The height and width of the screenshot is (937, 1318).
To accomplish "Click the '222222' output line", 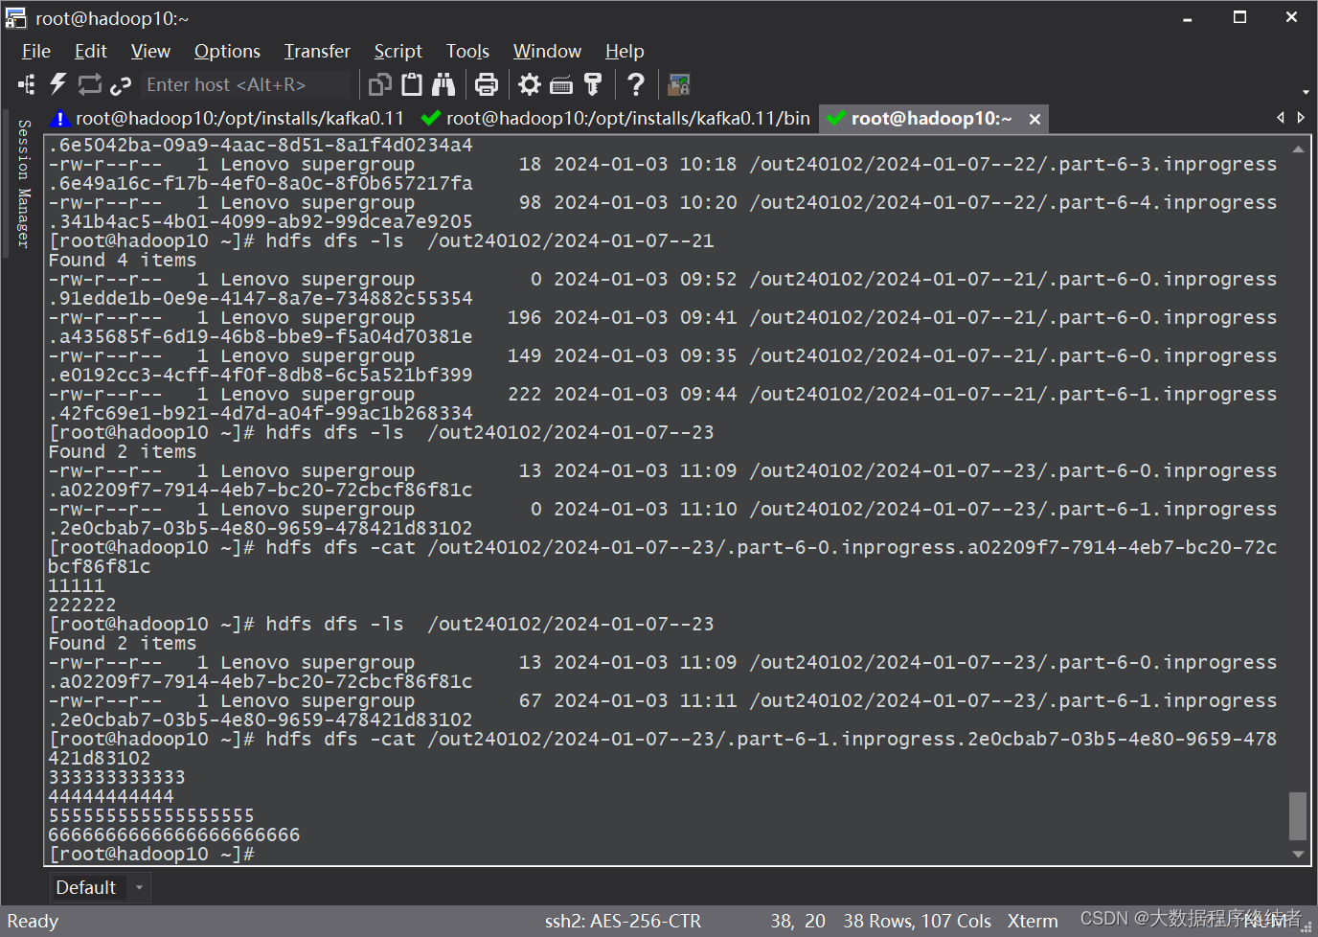I will point(82,605).
